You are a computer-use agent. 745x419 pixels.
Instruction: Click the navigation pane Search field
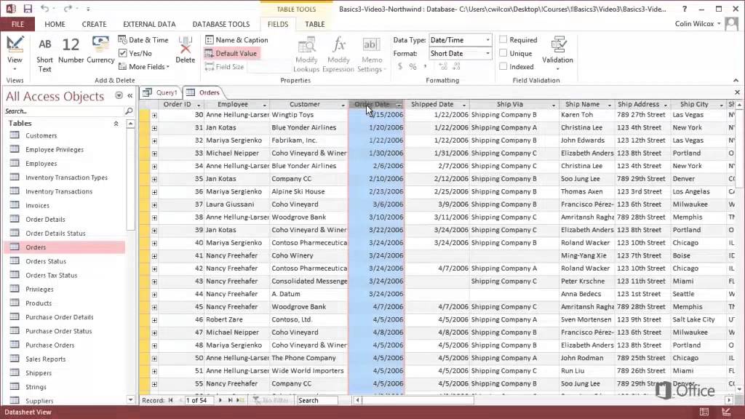(x=64, y=111)
